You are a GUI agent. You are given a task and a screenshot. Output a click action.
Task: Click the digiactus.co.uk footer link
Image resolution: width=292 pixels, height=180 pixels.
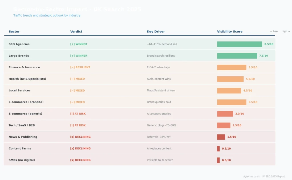point(251,177)
